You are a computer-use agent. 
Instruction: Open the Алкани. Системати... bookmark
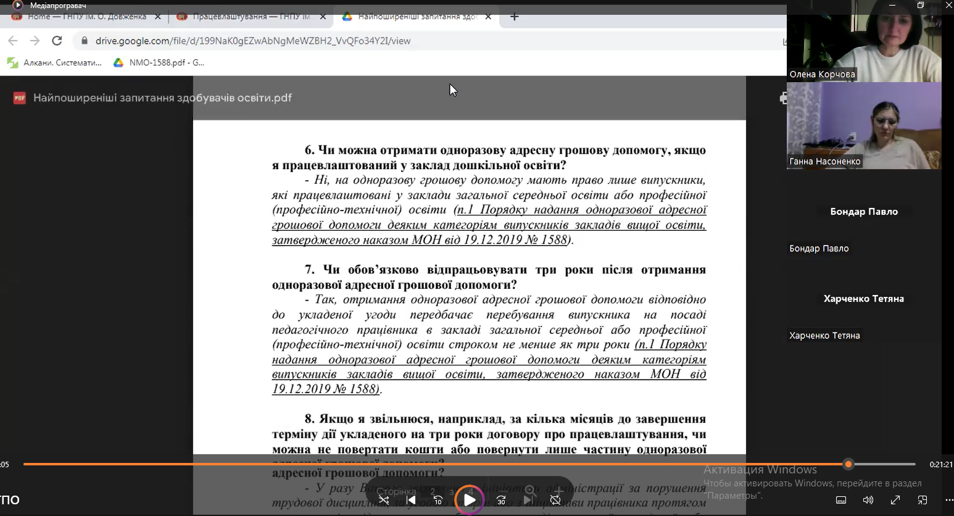pos(54,62)
